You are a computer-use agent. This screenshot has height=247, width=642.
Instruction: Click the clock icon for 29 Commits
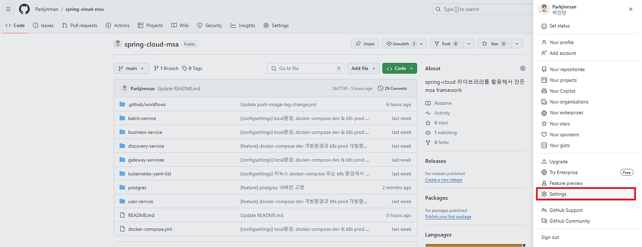(x=380, y=88)
